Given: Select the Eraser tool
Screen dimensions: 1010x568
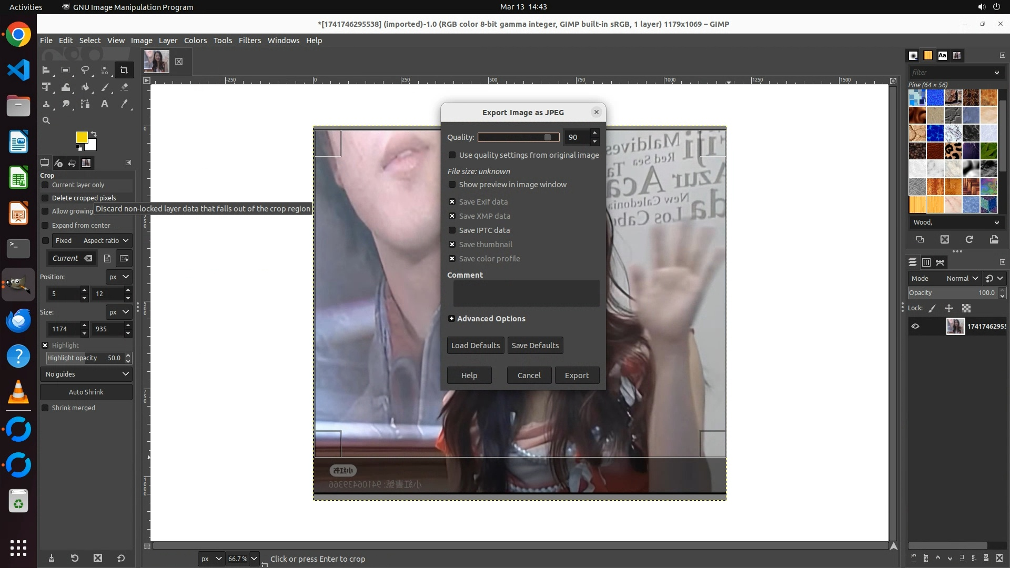Looking at the screenshot, I should tap(124, 87).
